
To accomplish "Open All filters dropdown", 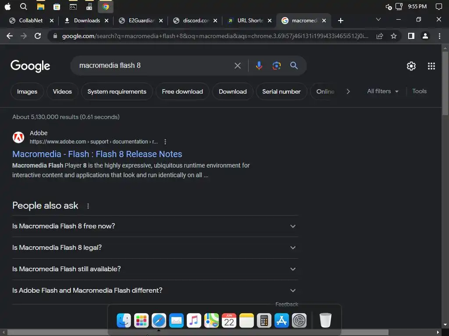I will tap(382, 91).
